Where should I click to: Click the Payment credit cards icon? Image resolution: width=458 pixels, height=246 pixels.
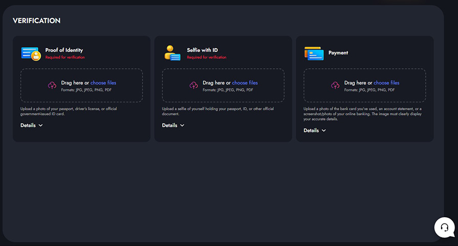(x=314, y=53)
